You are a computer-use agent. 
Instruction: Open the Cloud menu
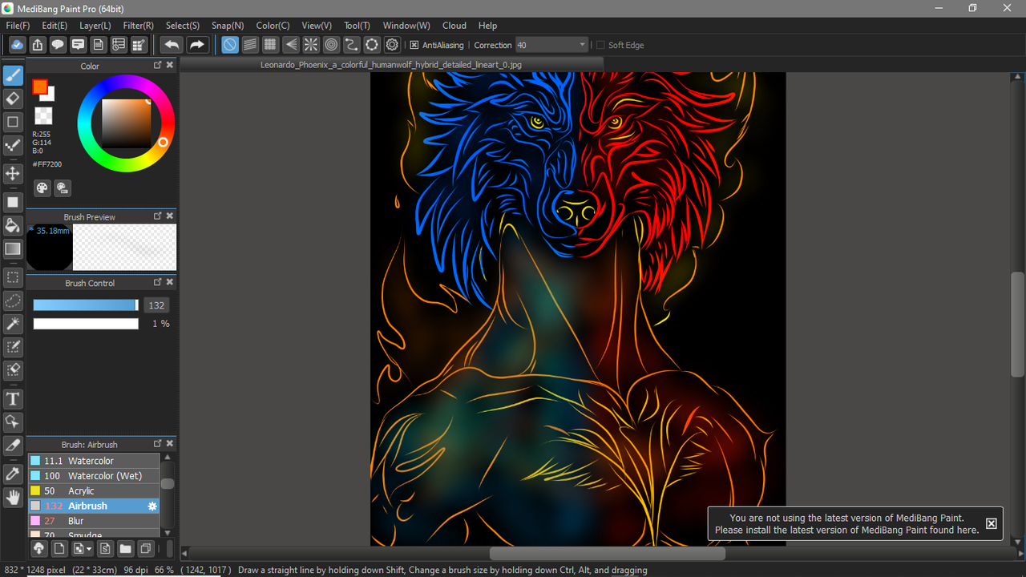454,26
